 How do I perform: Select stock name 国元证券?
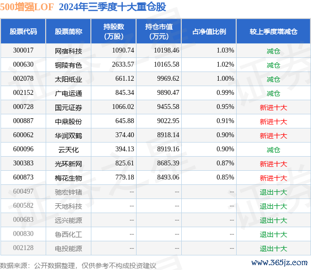pyautogui.click(x=69, y=108)
